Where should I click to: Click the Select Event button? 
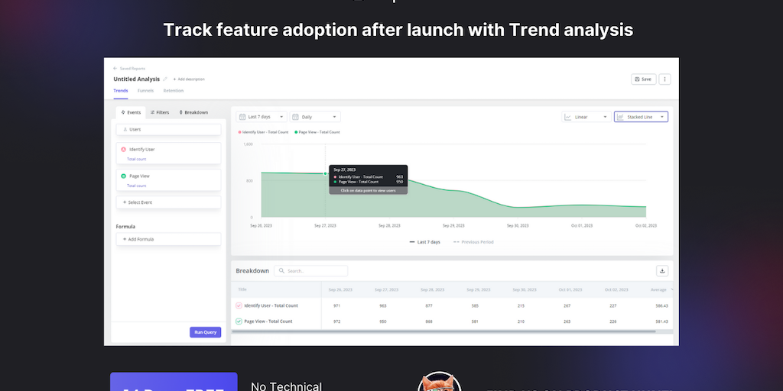168,202
